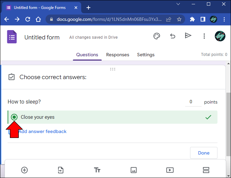231x178 pixels.
Task: Open the customize theme palette
Action: [157, 36]
